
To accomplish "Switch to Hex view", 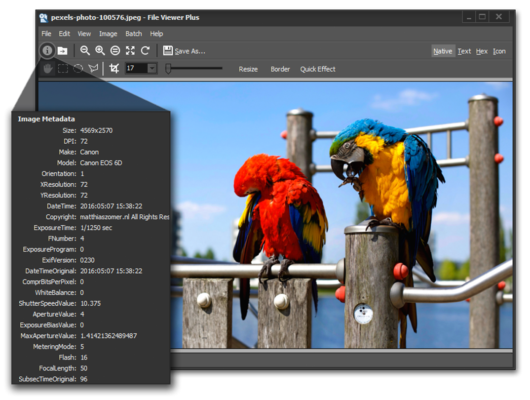I will tap(482, 51).
